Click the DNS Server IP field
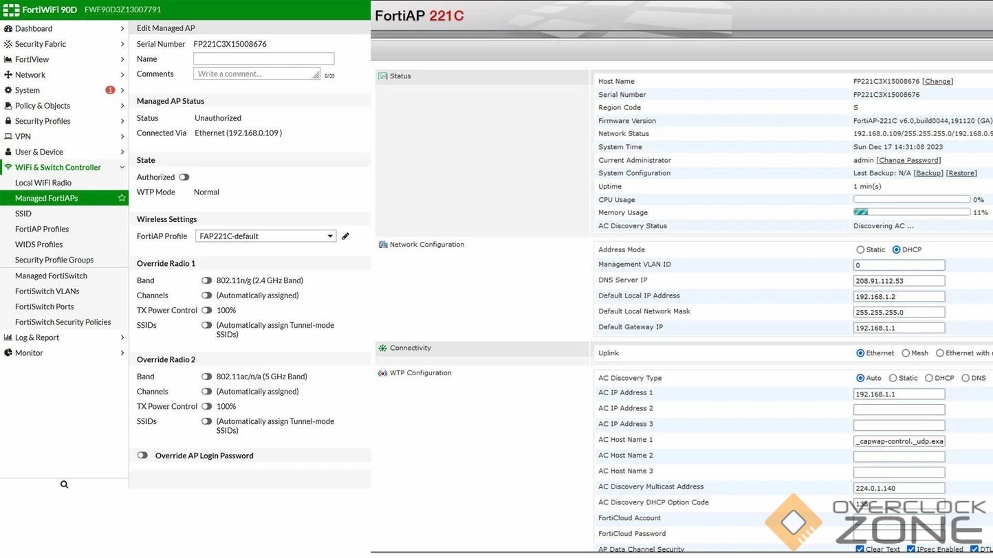 tap(899, 280)
